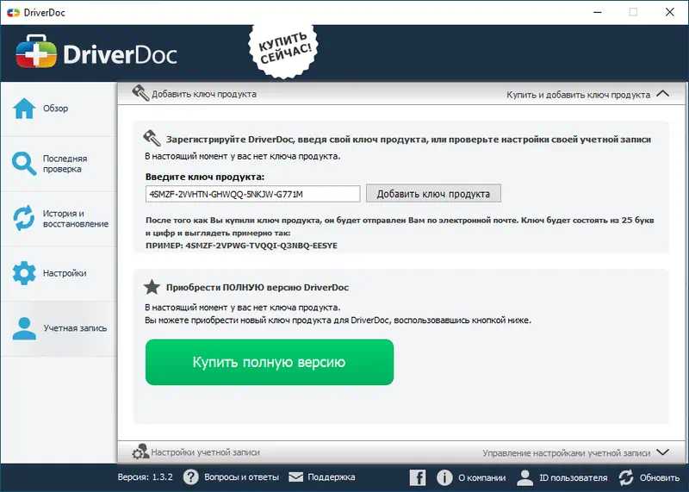Open the Facebook icon in footer

(x=418, y=477)
